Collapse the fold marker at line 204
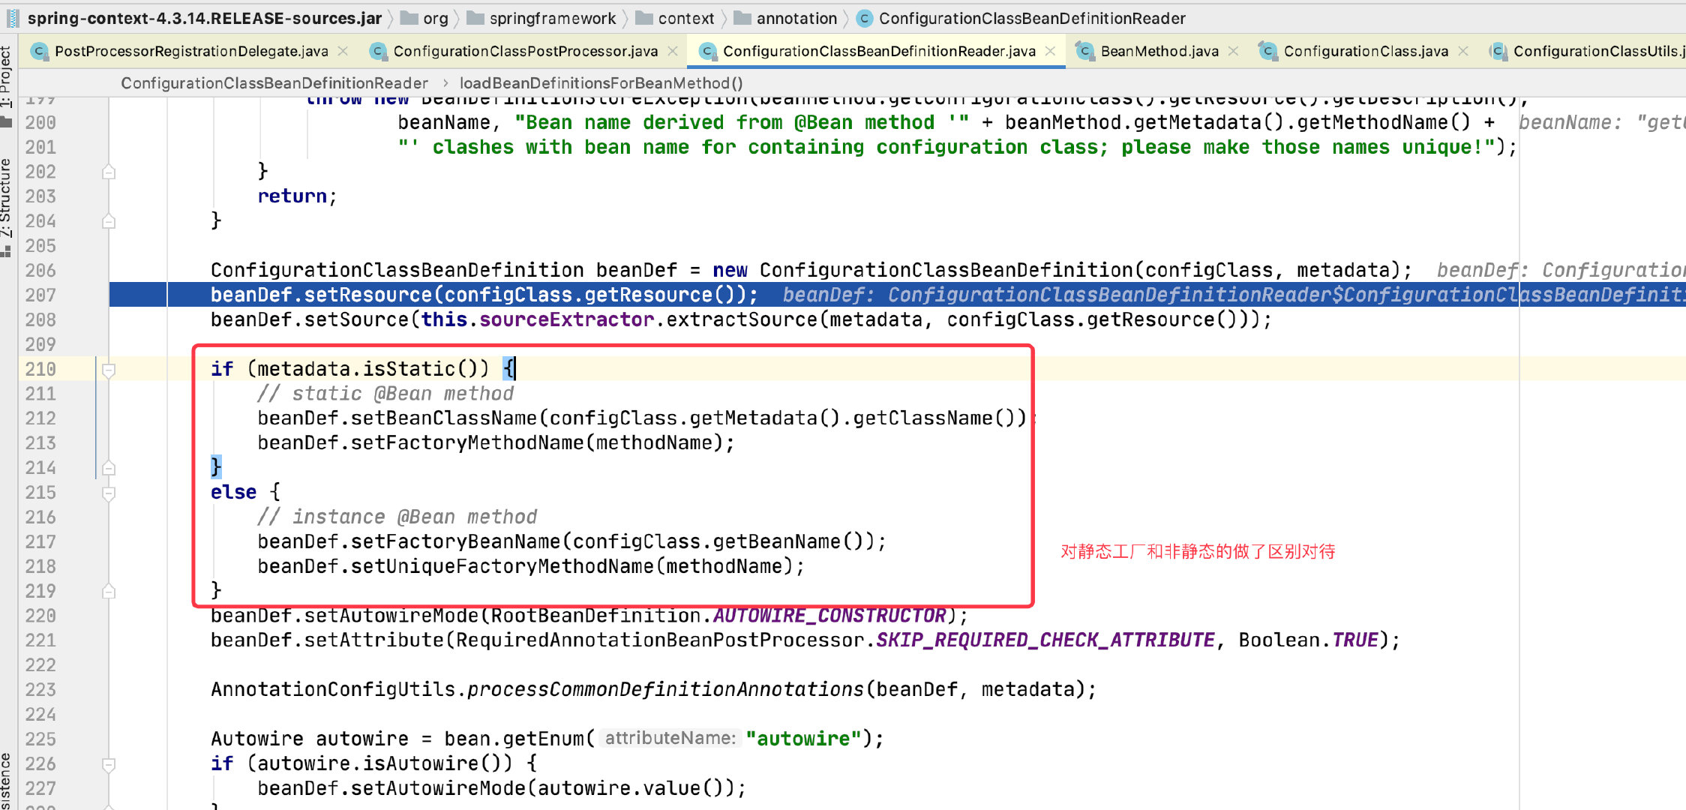This screenshot has width=1686, height=810. 109,221
